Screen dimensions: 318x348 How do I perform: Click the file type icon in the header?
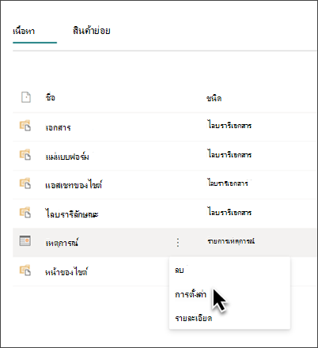[x=26, y=97]
